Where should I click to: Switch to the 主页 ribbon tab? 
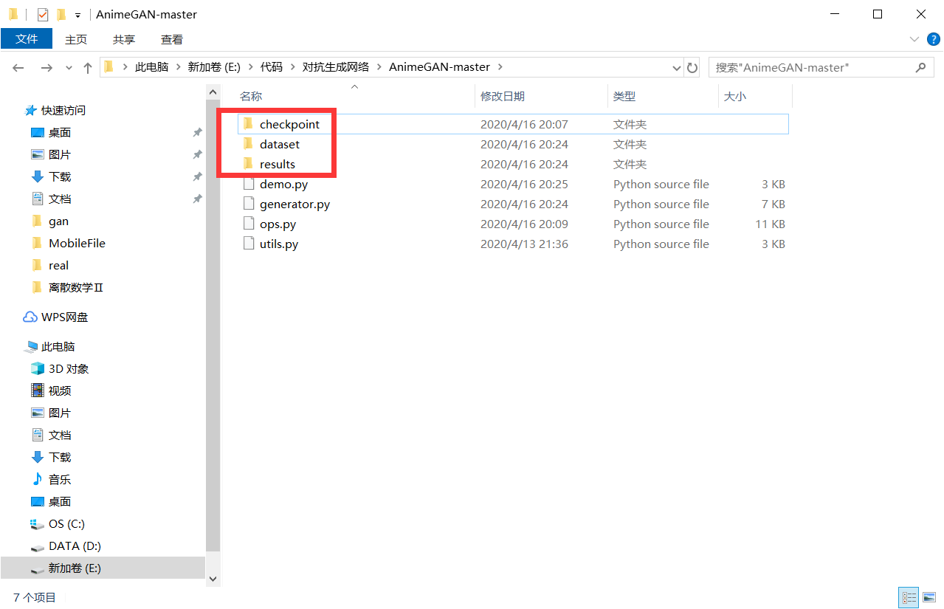[x=76, y=39]
